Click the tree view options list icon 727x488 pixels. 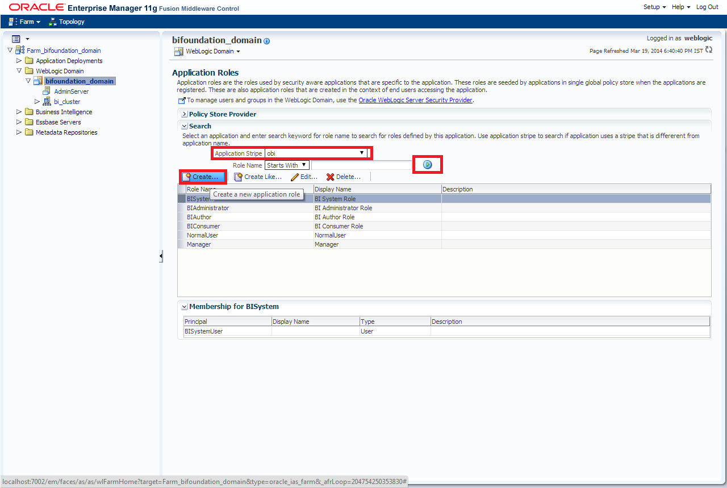pyautogui.click(x=16, y=39)
